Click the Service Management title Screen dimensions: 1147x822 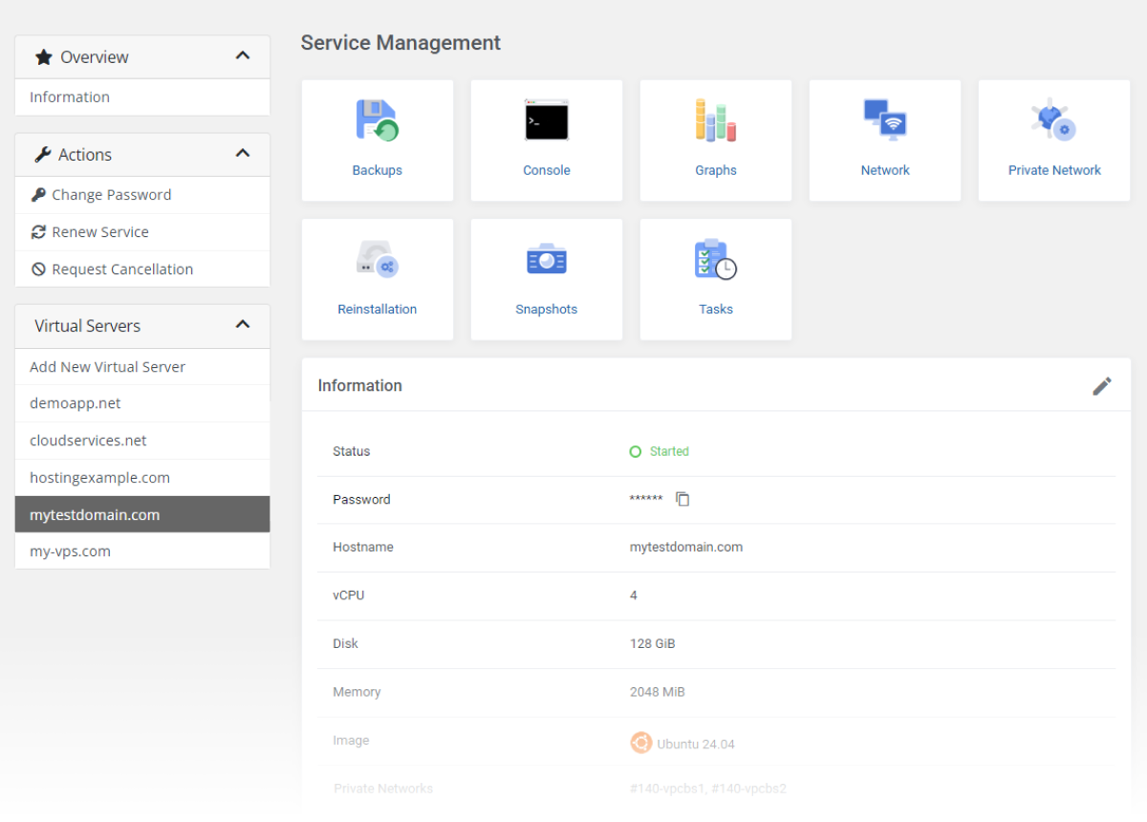(x=400, y=43)
